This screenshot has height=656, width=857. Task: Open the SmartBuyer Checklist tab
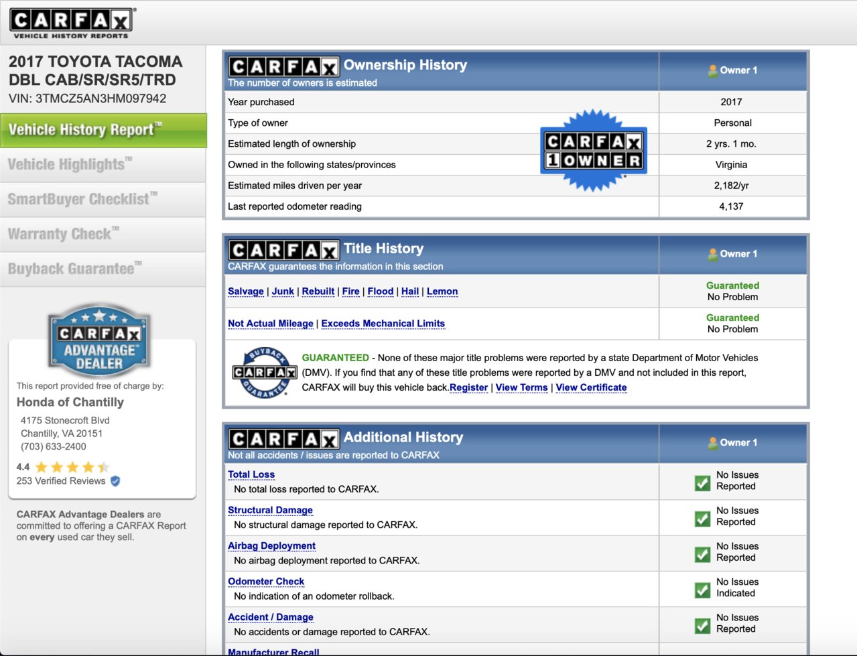tap(103, 200)
